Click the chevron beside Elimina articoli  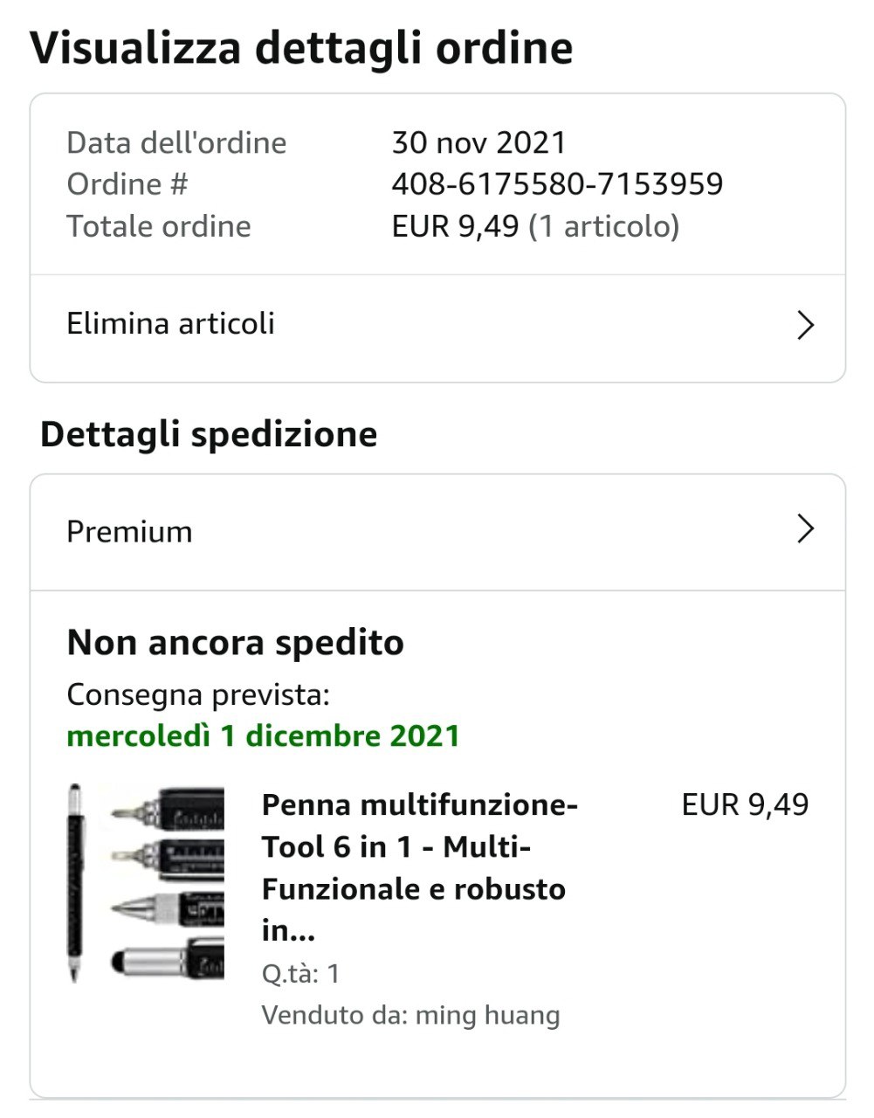(805, 325)
